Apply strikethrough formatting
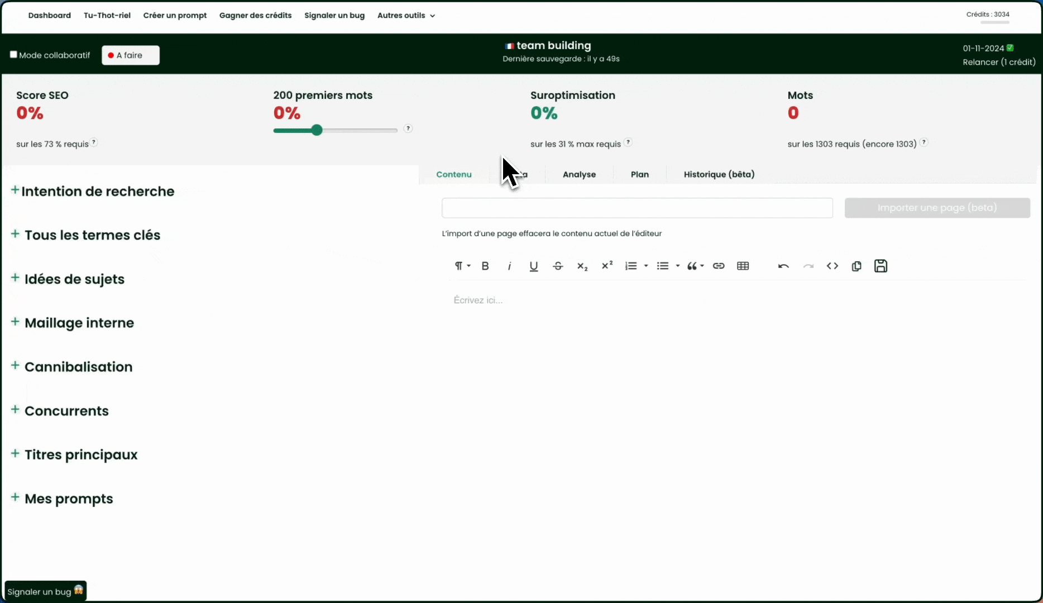 558,266
